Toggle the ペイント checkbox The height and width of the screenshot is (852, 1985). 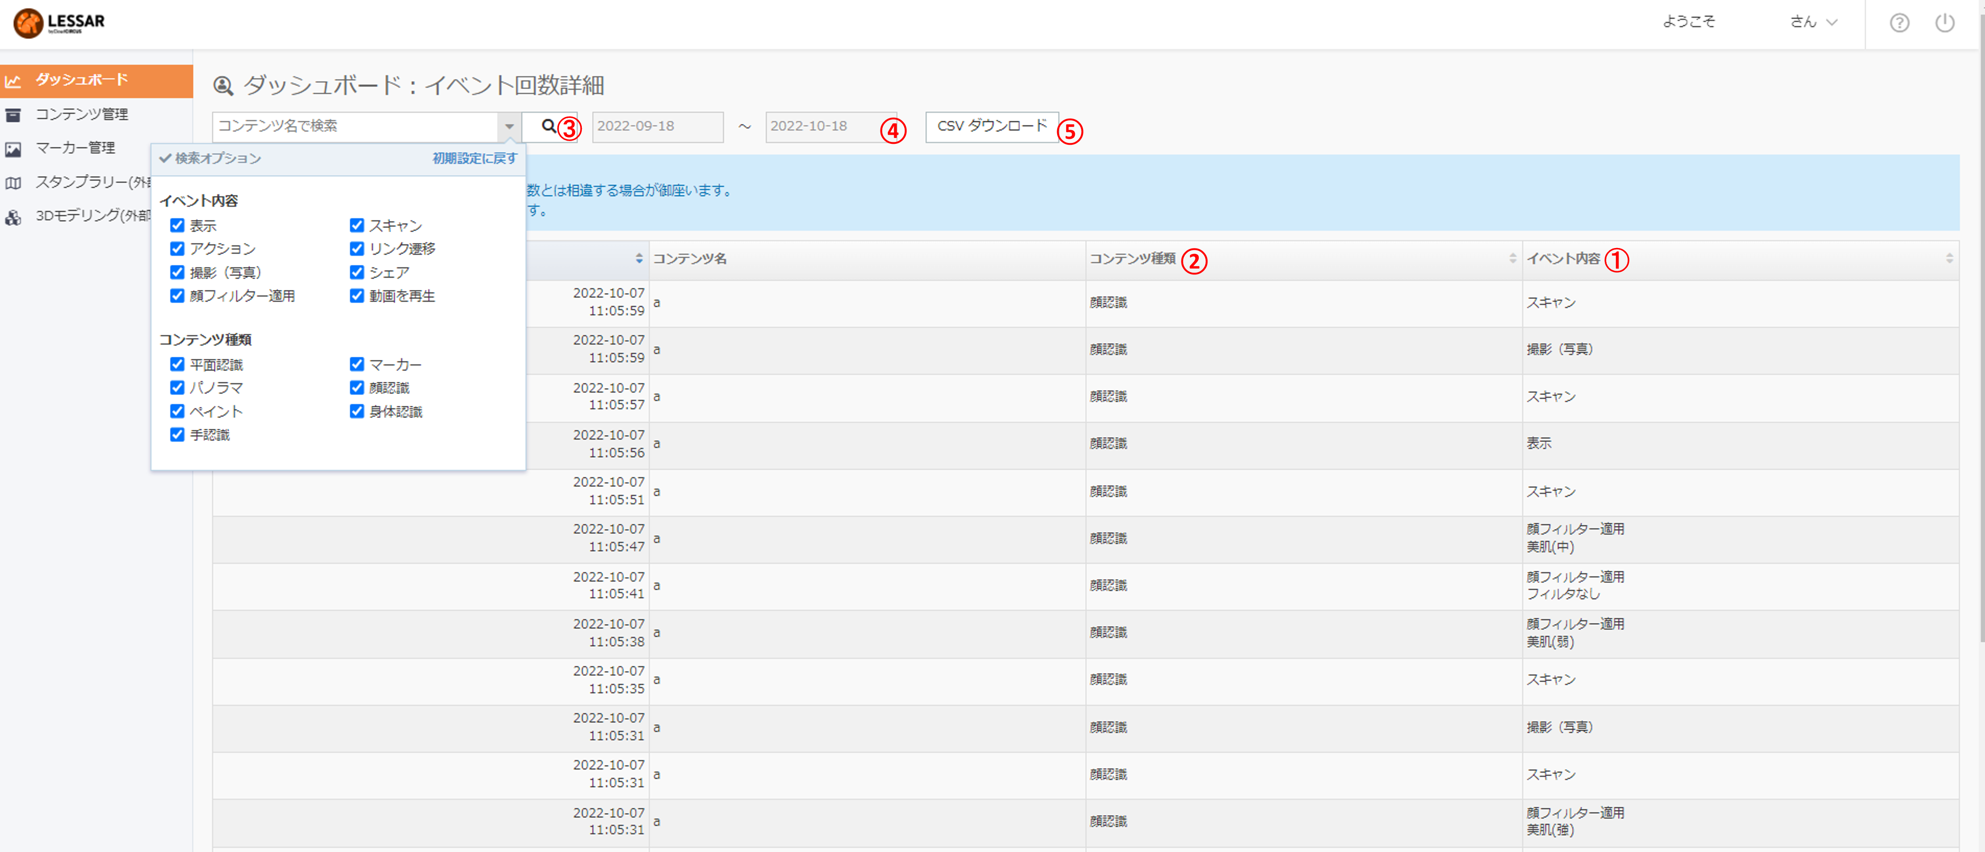[177, 411]
